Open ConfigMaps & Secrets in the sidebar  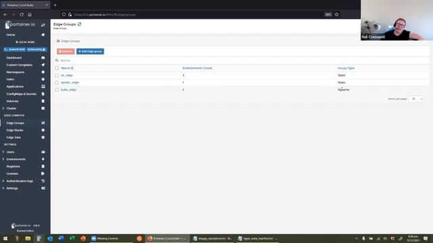pos(21,94)
